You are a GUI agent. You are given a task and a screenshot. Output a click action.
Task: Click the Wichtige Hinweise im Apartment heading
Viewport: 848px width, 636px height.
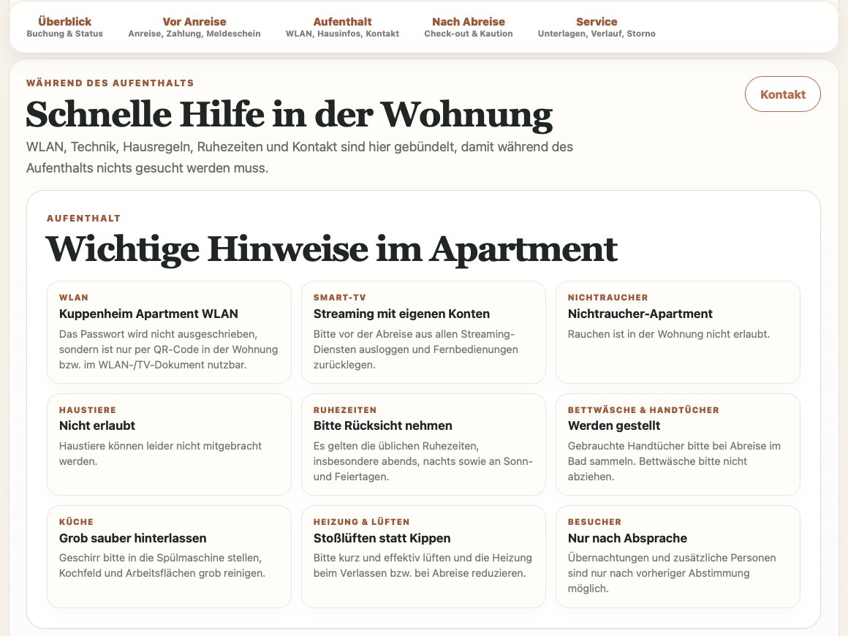pos(331,249)
